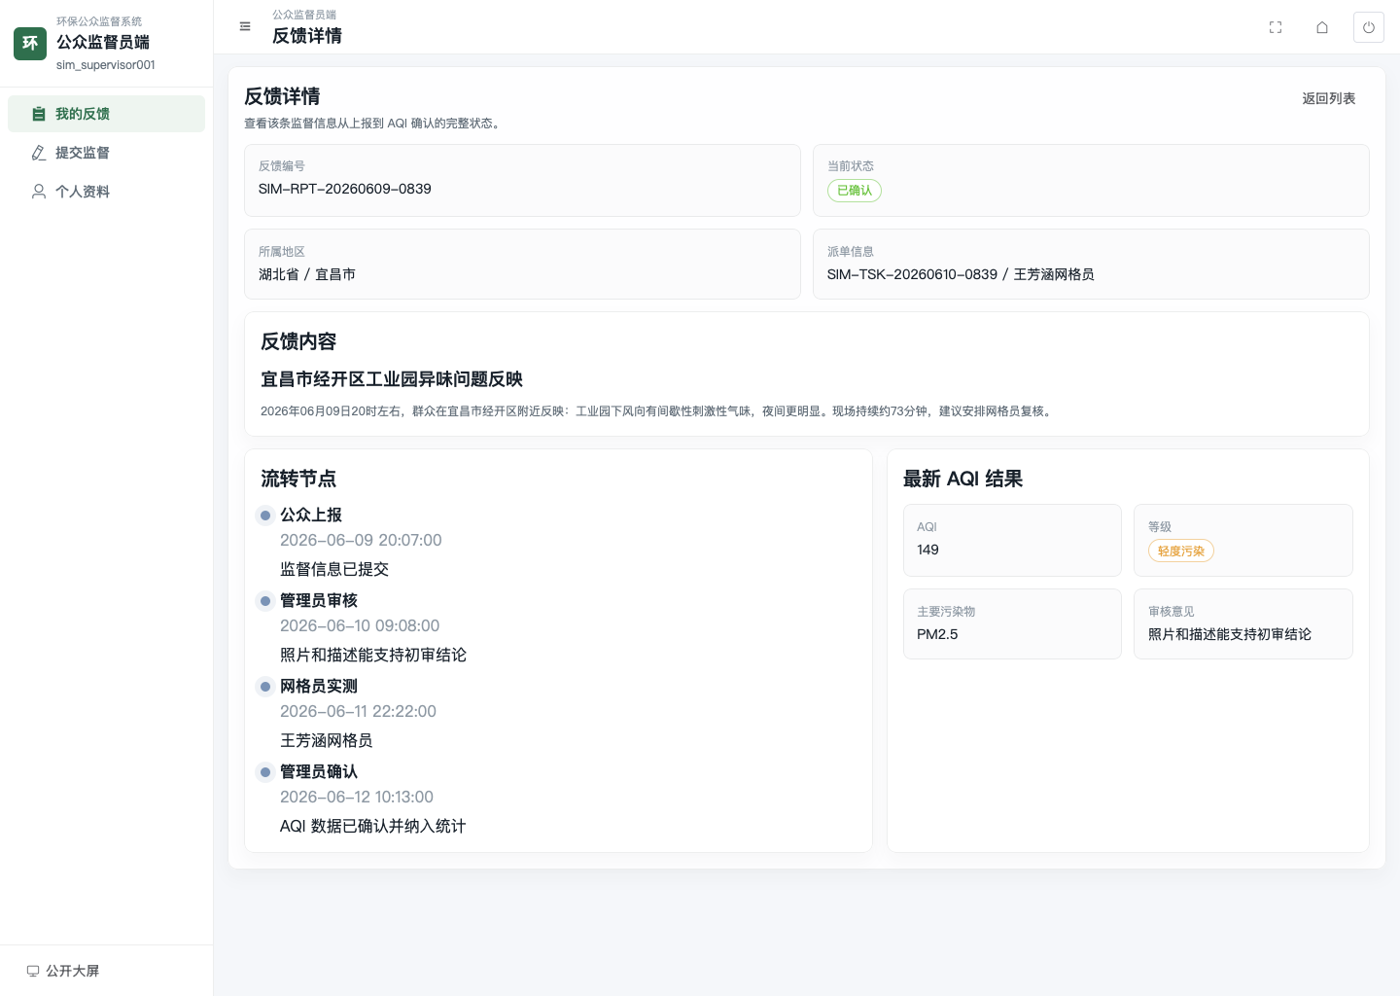This screenshot has width=1400, height=996.
Task: Click the note 监督信息已提交
Action: [334, 569]
